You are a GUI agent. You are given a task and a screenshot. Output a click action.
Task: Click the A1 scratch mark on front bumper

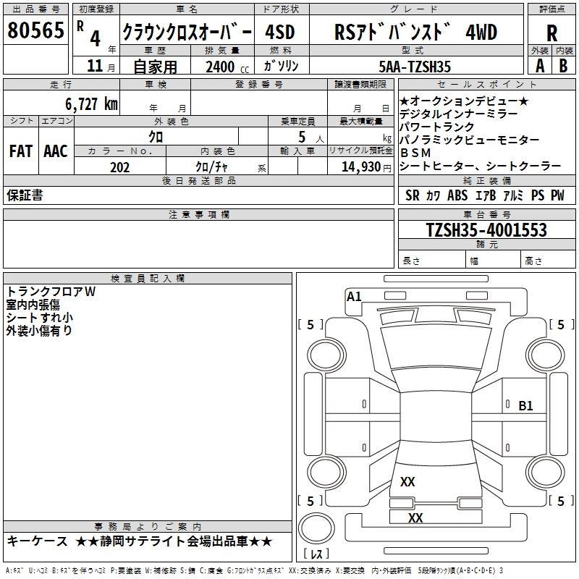(x=354, y=297)
